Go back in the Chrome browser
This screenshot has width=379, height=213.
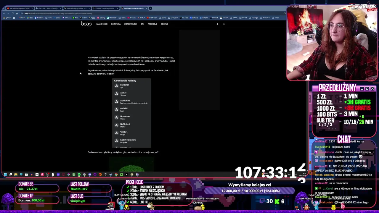tap(4, 13)
